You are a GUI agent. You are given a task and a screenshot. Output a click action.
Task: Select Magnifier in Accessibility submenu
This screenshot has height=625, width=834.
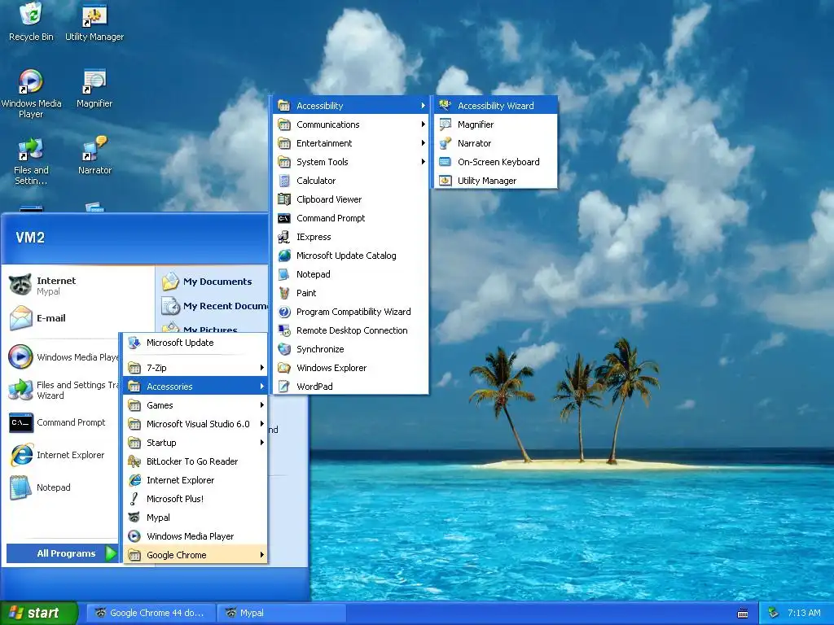tap(496, 125)
